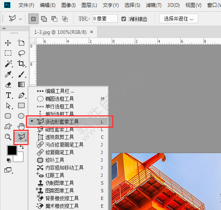Select the Rectangular Marquee tool

tap(8, 53)
